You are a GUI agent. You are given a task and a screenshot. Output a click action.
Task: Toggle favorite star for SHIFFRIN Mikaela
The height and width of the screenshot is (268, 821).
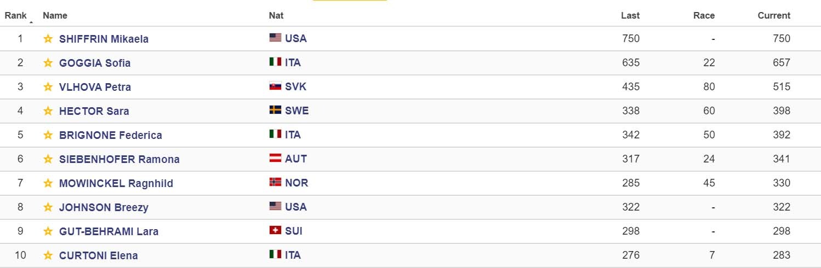[x=48, y=39]
